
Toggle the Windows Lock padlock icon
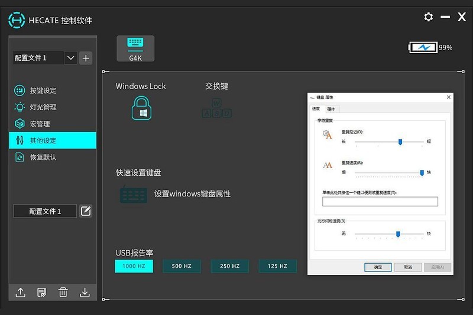click(x=141, y=108)
